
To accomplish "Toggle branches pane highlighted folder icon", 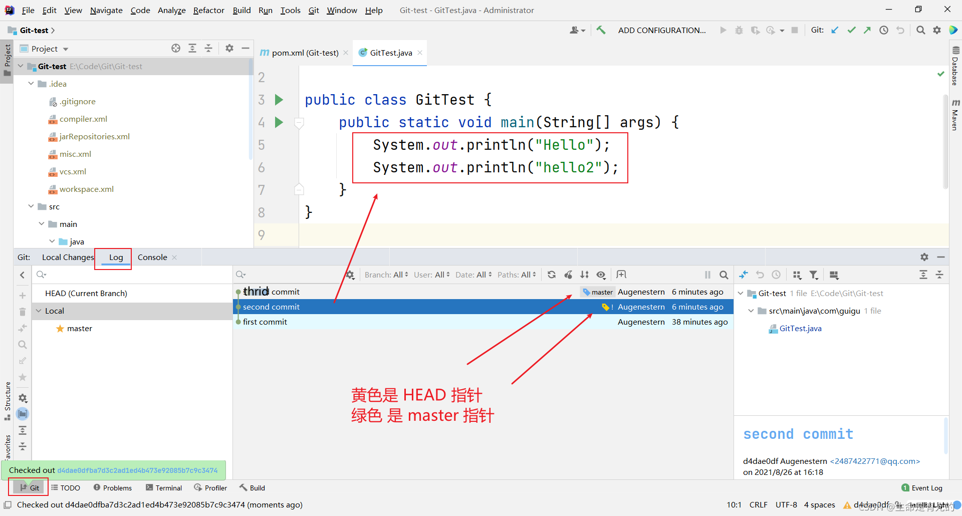I will click(x=23, y=413).
